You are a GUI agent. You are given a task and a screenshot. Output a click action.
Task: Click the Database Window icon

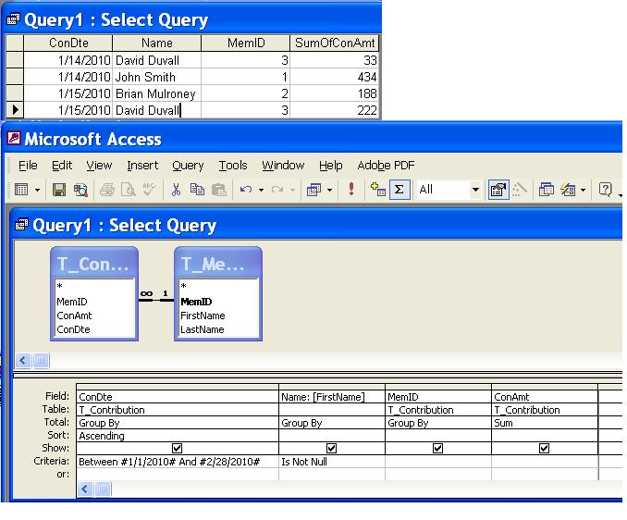546,190
